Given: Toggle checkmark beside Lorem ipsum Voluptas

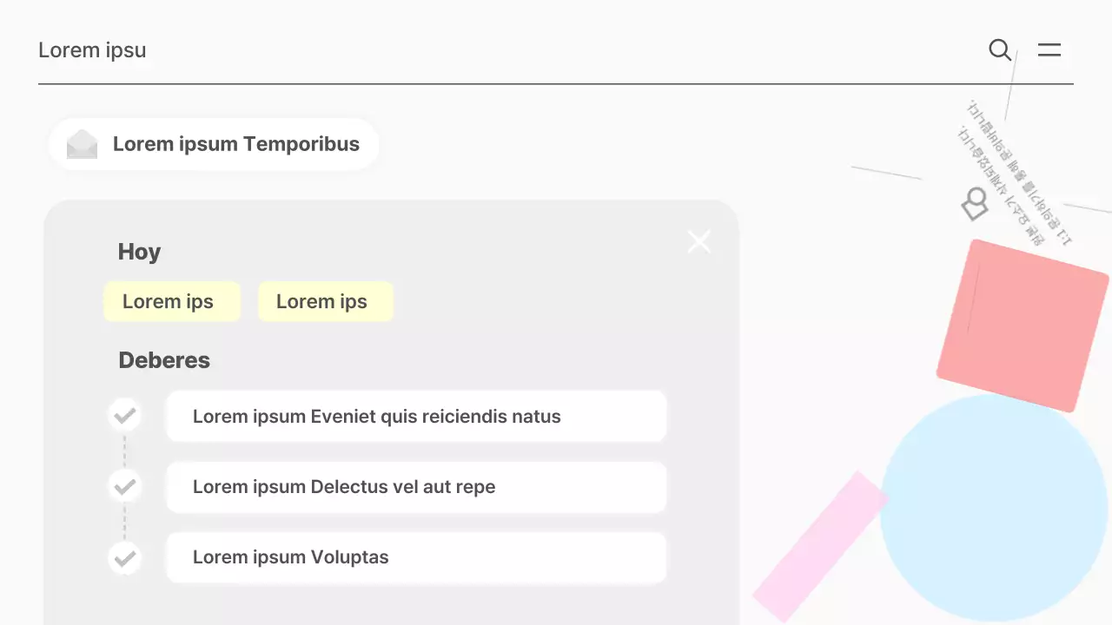Looking at the screenshot, I should pyautogui.click(x=125, y=557).
